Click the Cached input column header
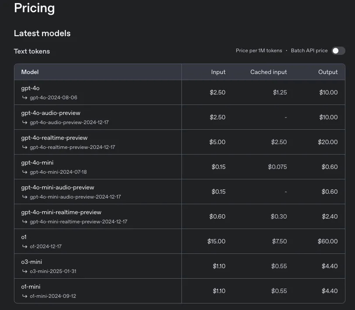Screen dimensions: 355x310 [x=269, y=72]
